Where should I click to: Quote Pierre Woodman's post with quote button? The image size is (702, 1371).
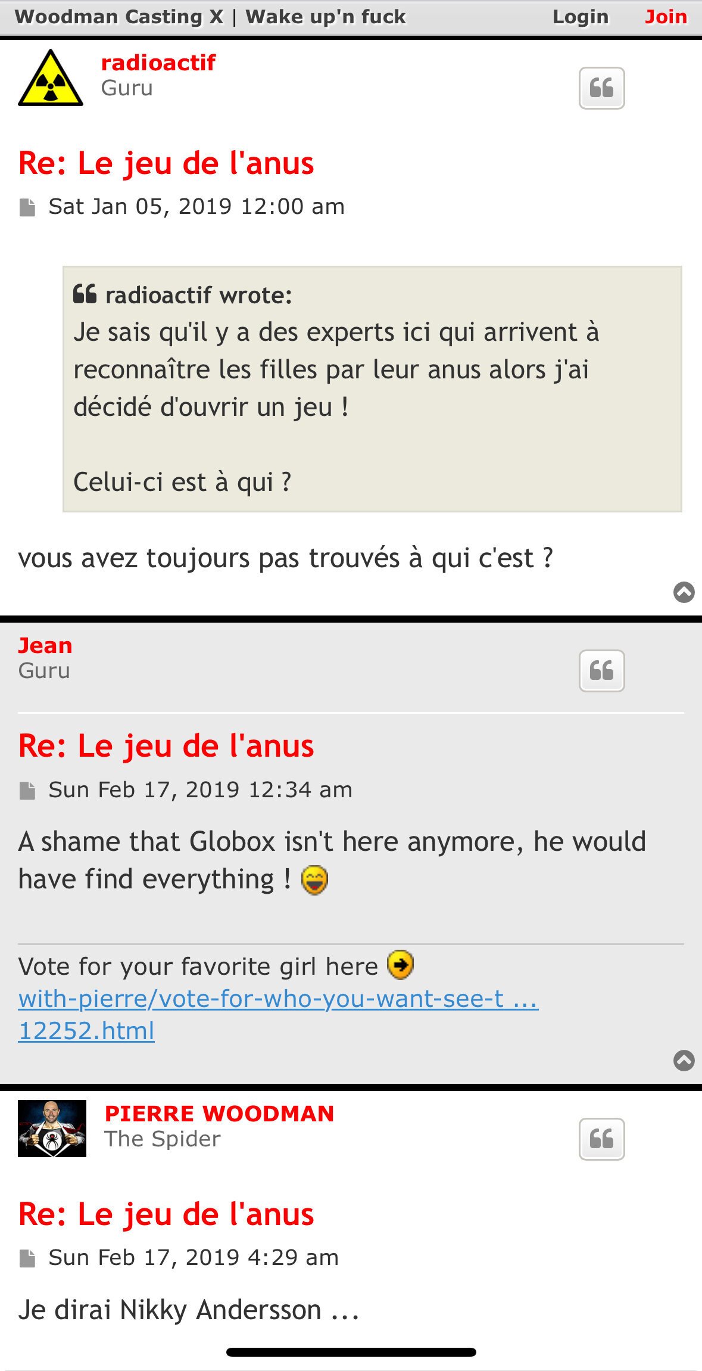pyautogui.click(x=601, y=1139)
